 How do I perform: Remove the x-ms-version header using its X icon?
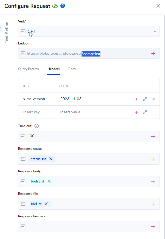154,99
